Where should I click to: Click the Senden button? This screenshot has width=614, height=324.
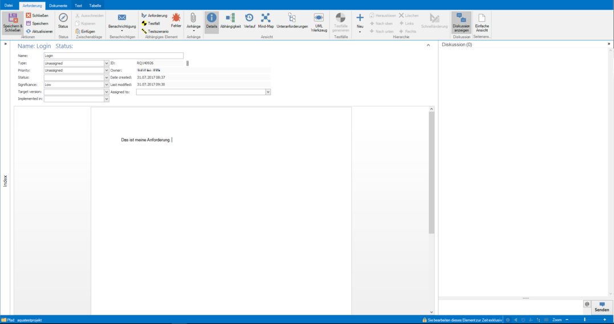coord(601,306)
